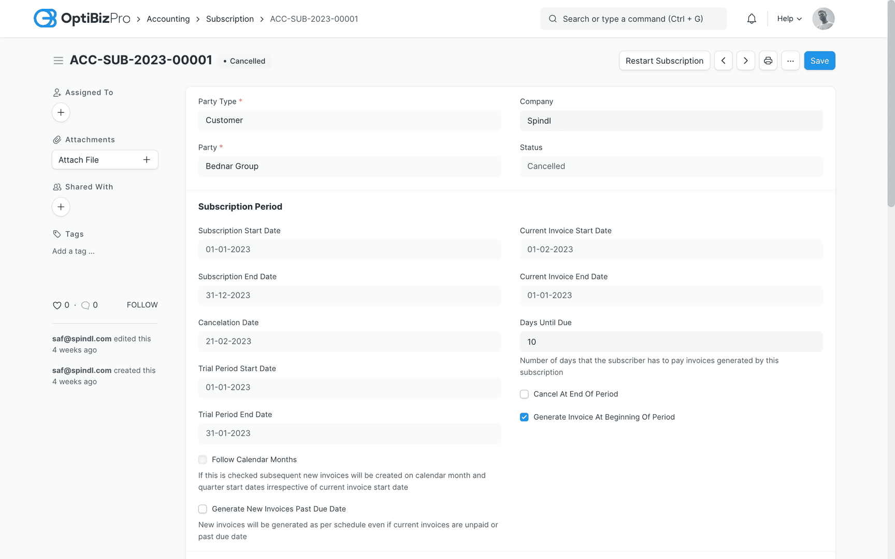This screenshot has width=895, height=559.
Task: Enable Cancel At End Of Period
Action: coord(524,394)
